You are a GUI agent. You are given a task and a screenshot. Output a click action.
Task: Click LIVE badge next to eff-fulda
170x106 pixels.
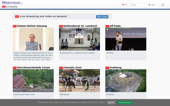107,26
